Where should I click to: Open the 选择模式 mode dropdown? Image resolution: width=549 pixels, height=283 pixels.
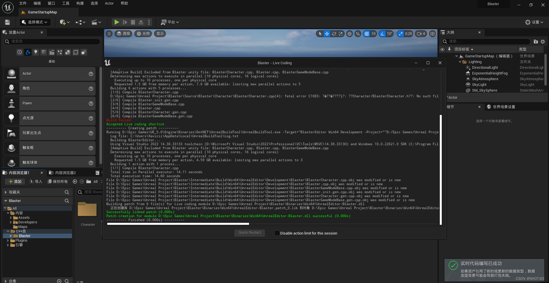pyautogui.click(x=35, y=22)
